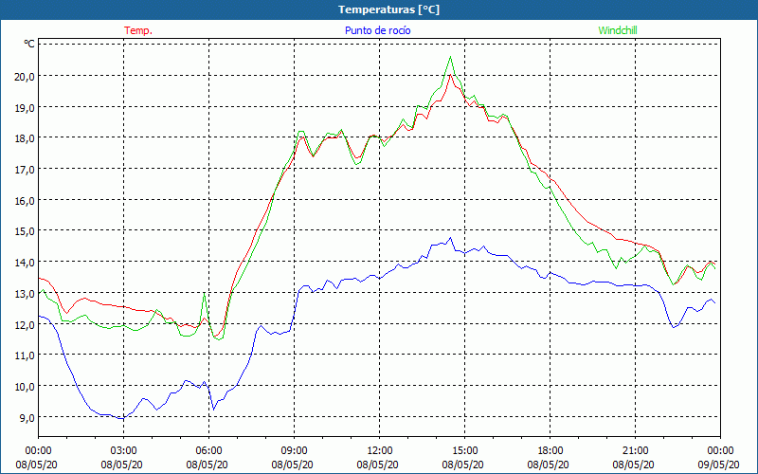
Task: Click the blue dew point minimum near 03:00
Action: pos(120,418)
